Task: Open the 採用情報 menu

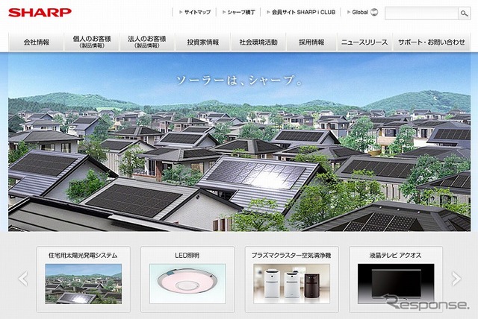Action: click(x=311, y=42)
